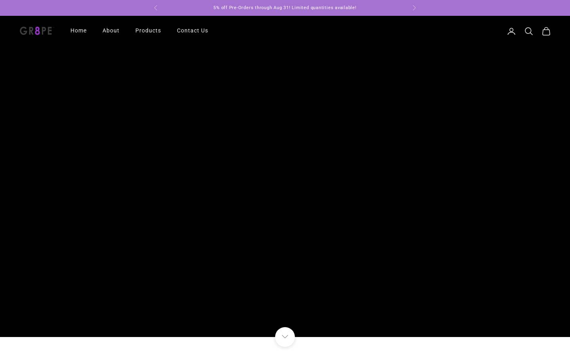Open the account login icon
The image size is (570, 356).
(x=511, y=31)
